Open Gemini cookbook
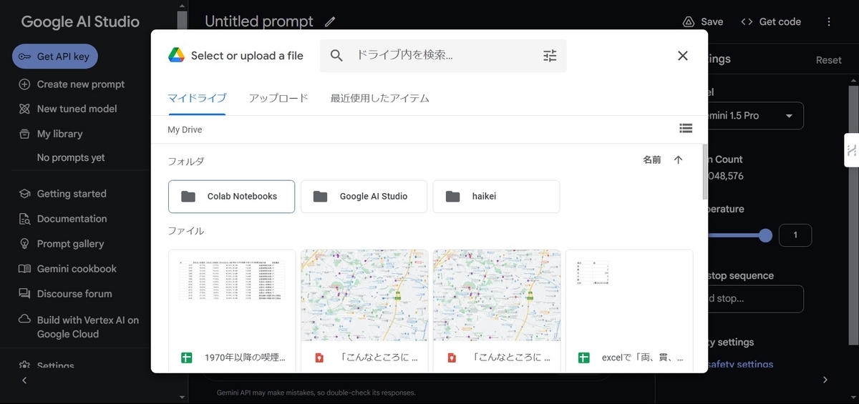The height and width of the screenshot is (404, 859). [77, 269]
